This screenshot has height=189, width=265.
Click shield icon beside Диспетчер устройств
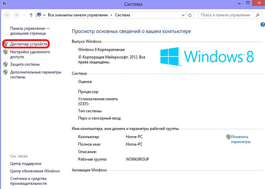6,44
